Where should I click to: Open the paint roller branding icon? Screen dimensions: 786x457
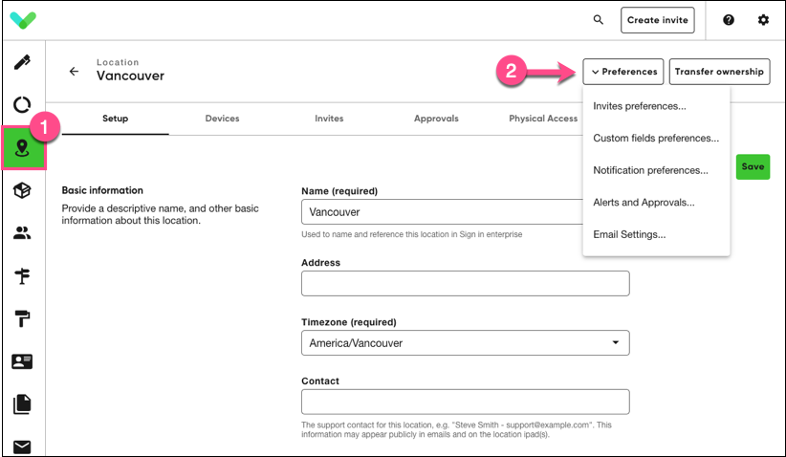[x=22, y=318]
